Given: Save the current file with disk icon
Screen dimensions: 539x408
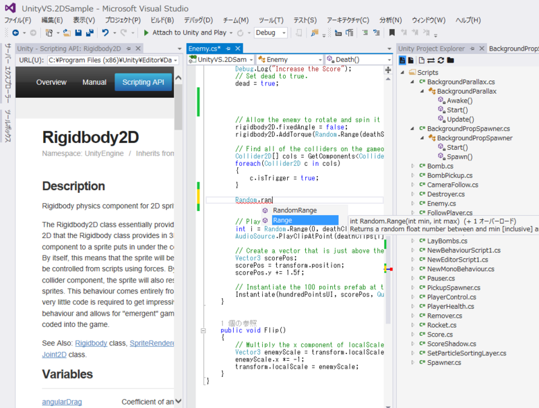Looking at the screenshot, I should [x=78, y=32].
